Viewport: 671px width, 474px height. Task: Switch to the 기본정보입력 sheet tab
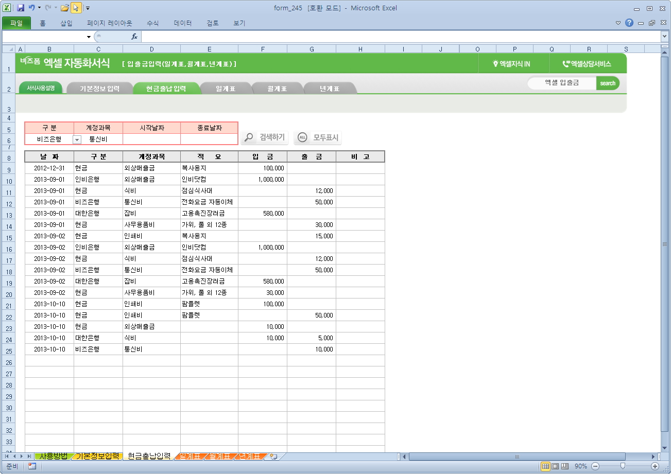click(x=97, y=457)
